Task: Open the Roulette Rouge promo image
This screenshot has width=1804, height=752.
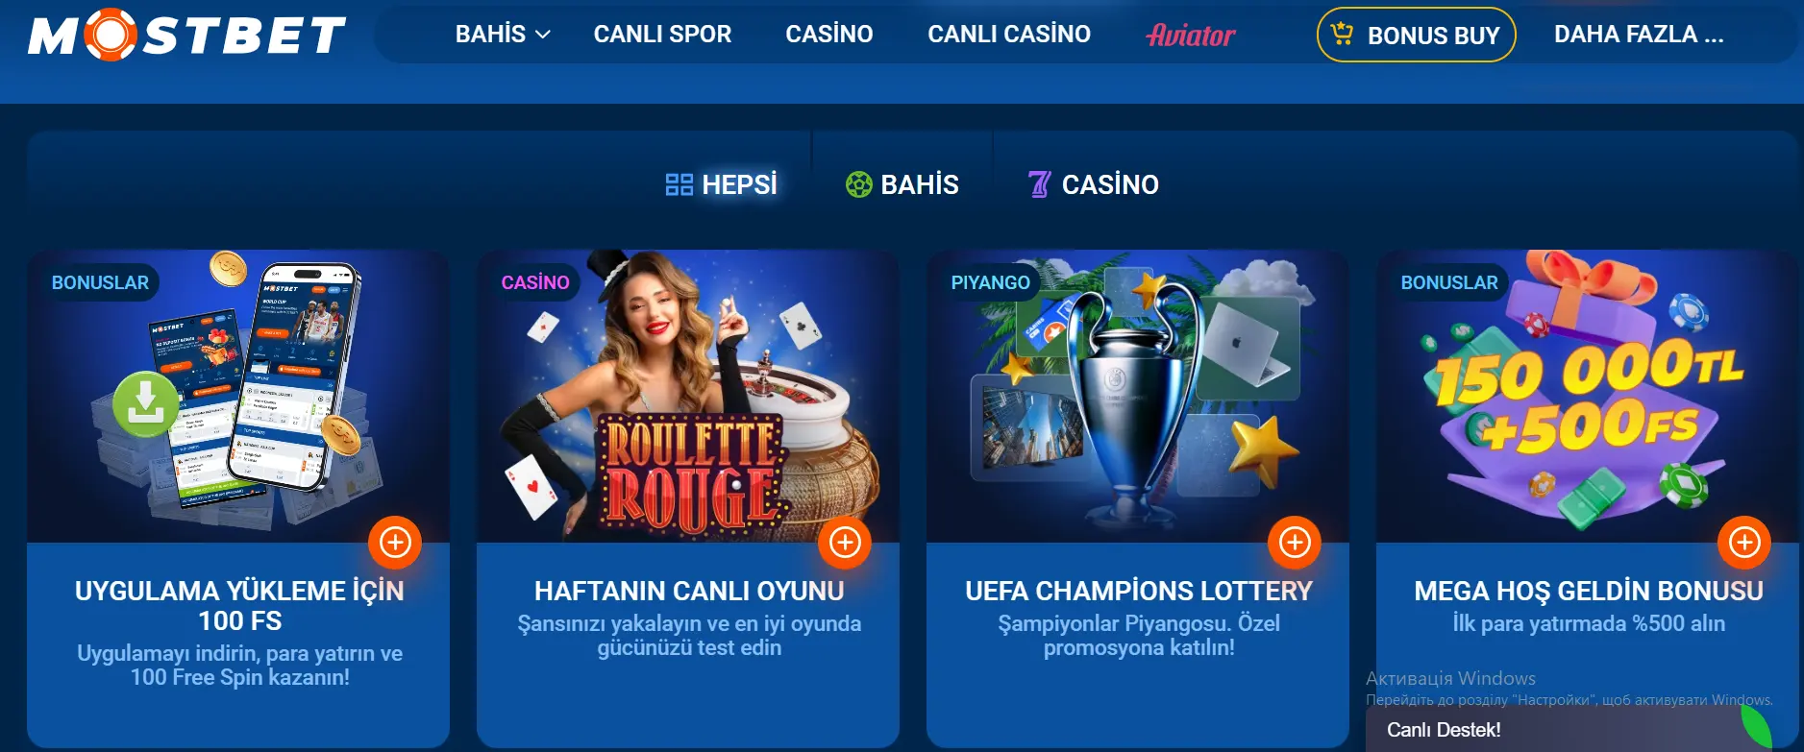Action: (x=688, y=397)
